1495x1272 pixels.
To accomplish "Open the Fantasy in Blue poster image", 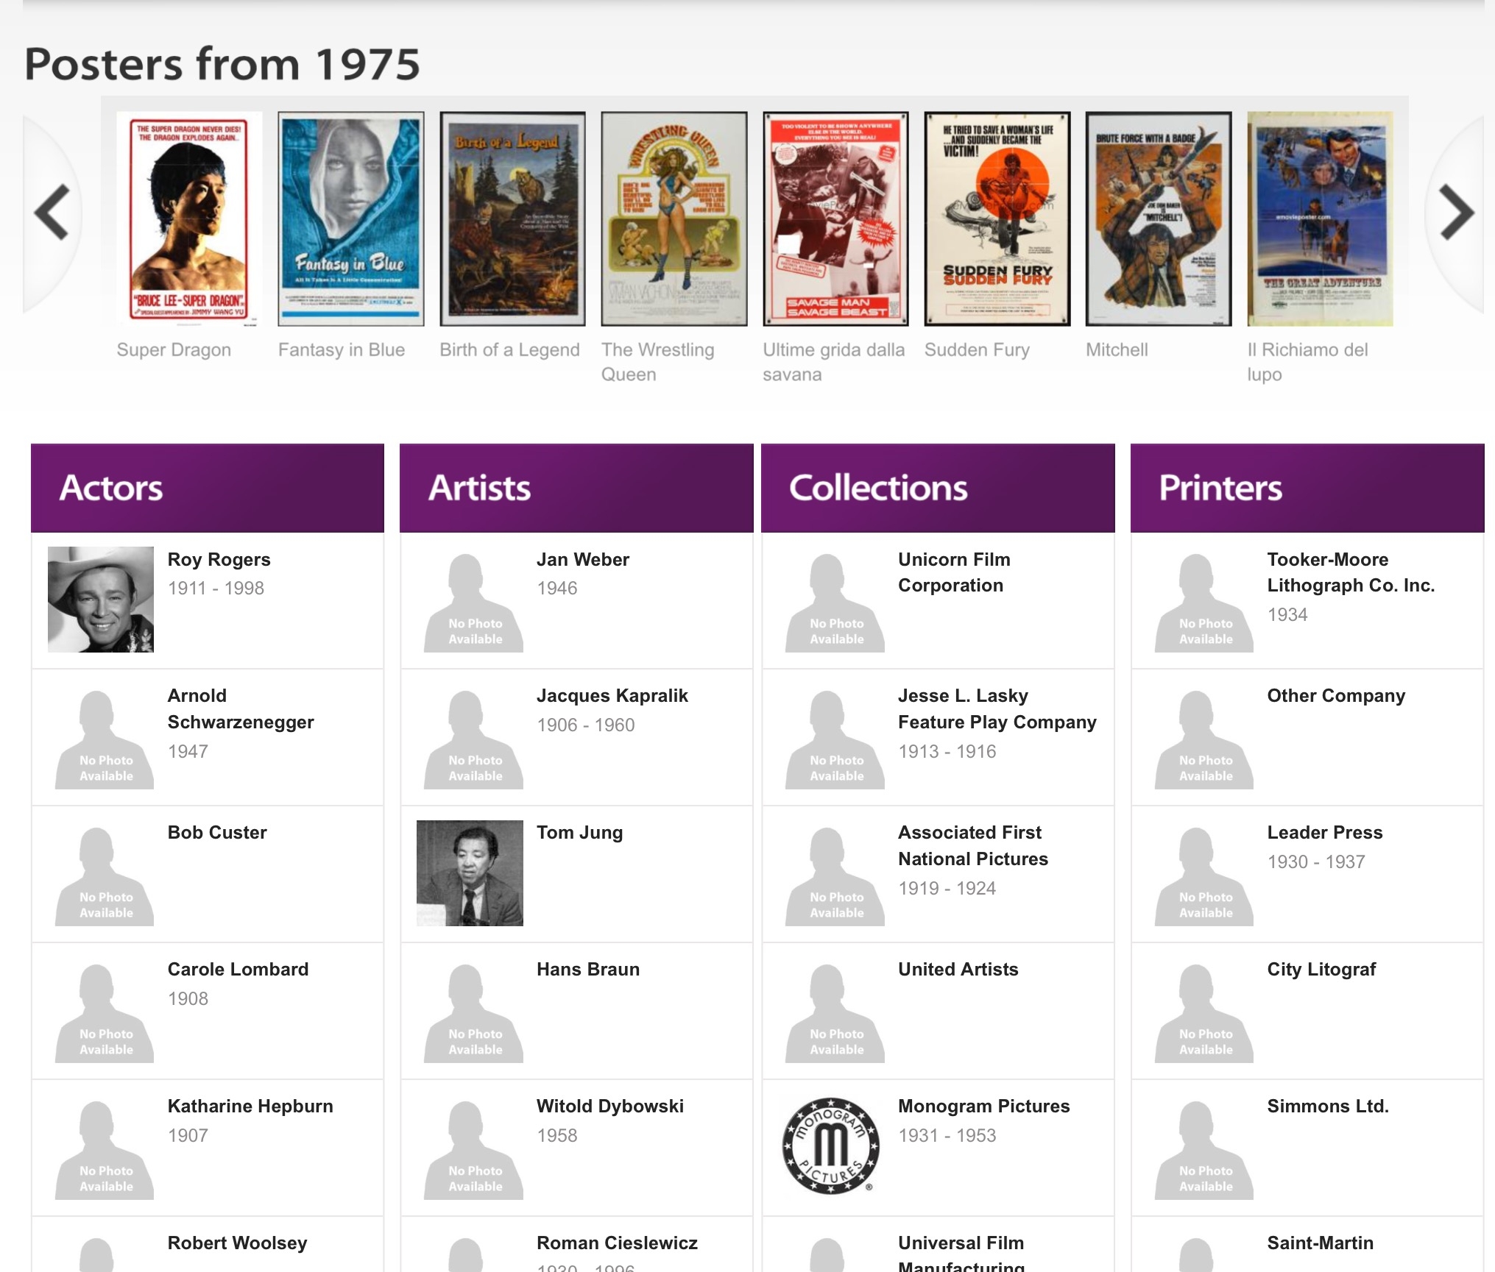I will [x=350, y=218].
